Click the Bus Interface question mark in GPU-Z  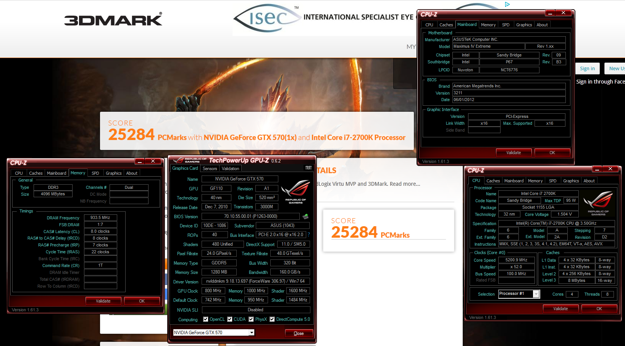point(308,235)
